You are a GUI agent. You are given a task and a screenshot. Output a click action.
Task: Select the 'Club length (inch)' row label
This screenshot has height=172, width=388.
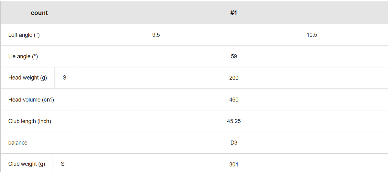[x=30, y=121]
